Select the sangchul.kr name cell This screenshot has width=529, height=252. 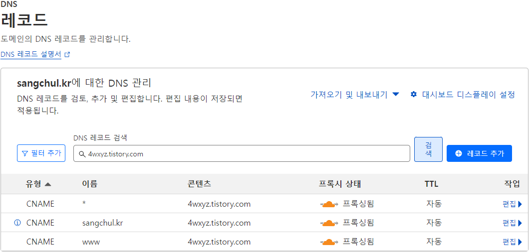click(x=102, y=223)
